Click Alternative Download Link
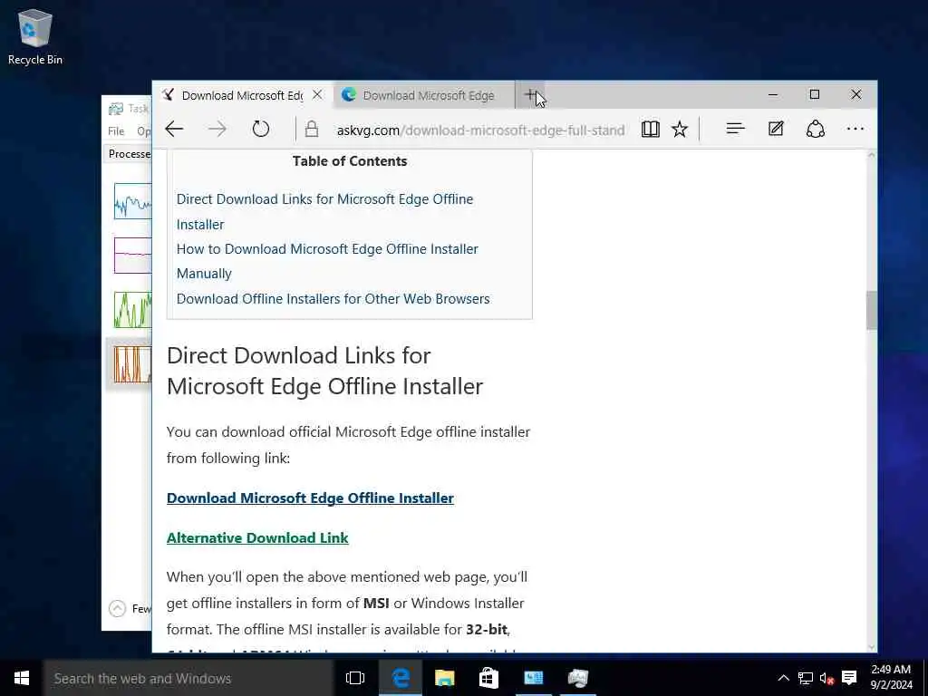The image size is (928, 696). [x=257, y=538]
